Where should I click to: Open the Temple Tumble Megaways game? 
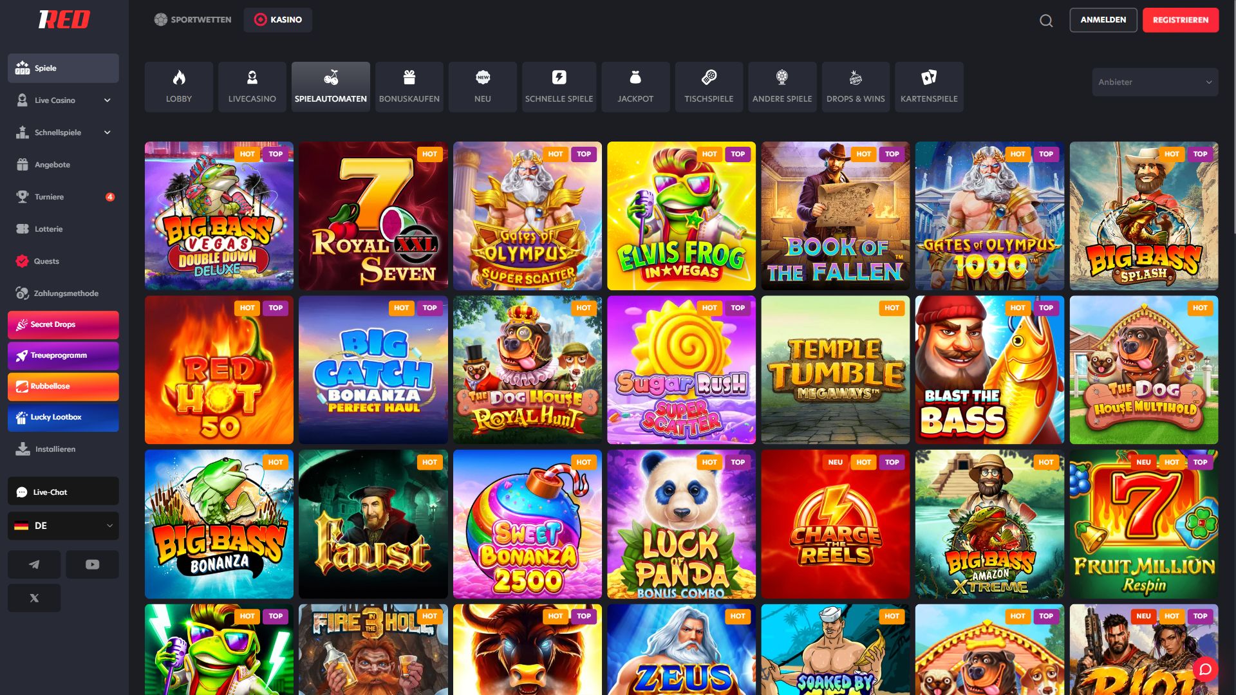coord(836,370)
